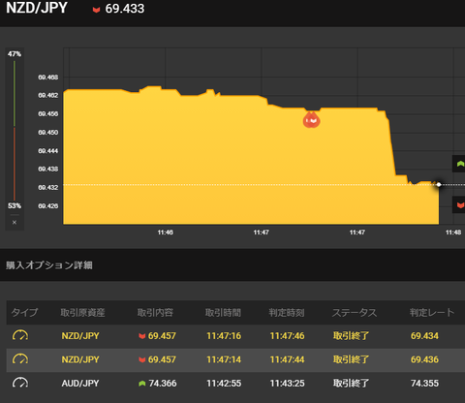Image resolution: width=465 pixels, height=403 pixels.
Task: Click the expiry time 11:47:44
Action: [x=287, y=359]
